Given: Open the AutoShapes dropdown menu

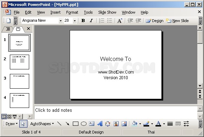Looking at the screenshot, I should [42, 124].
